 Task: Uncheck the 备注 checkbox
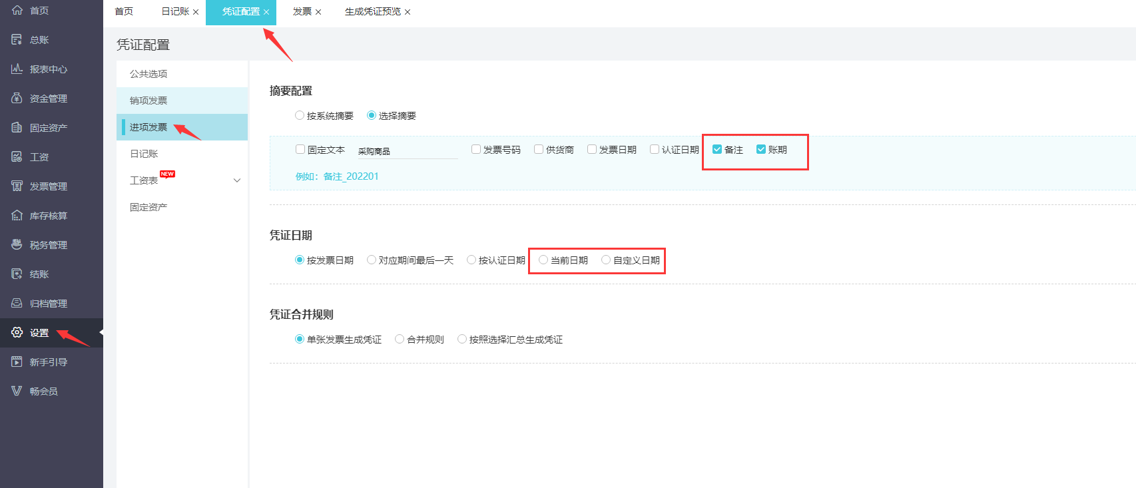point(717,150)
